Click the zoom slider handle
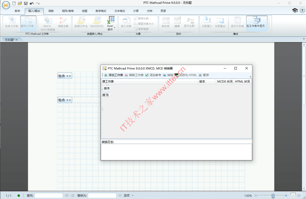The image size is (306, 199). click(273, 196)
